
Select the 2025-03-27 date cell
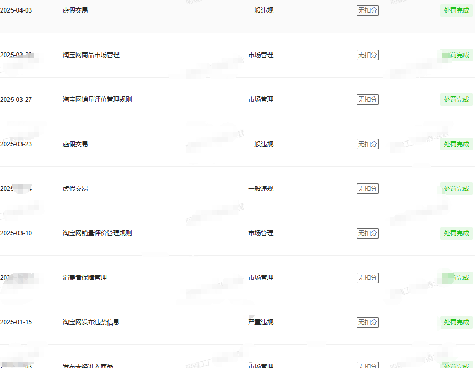click(x=16, y=100)
